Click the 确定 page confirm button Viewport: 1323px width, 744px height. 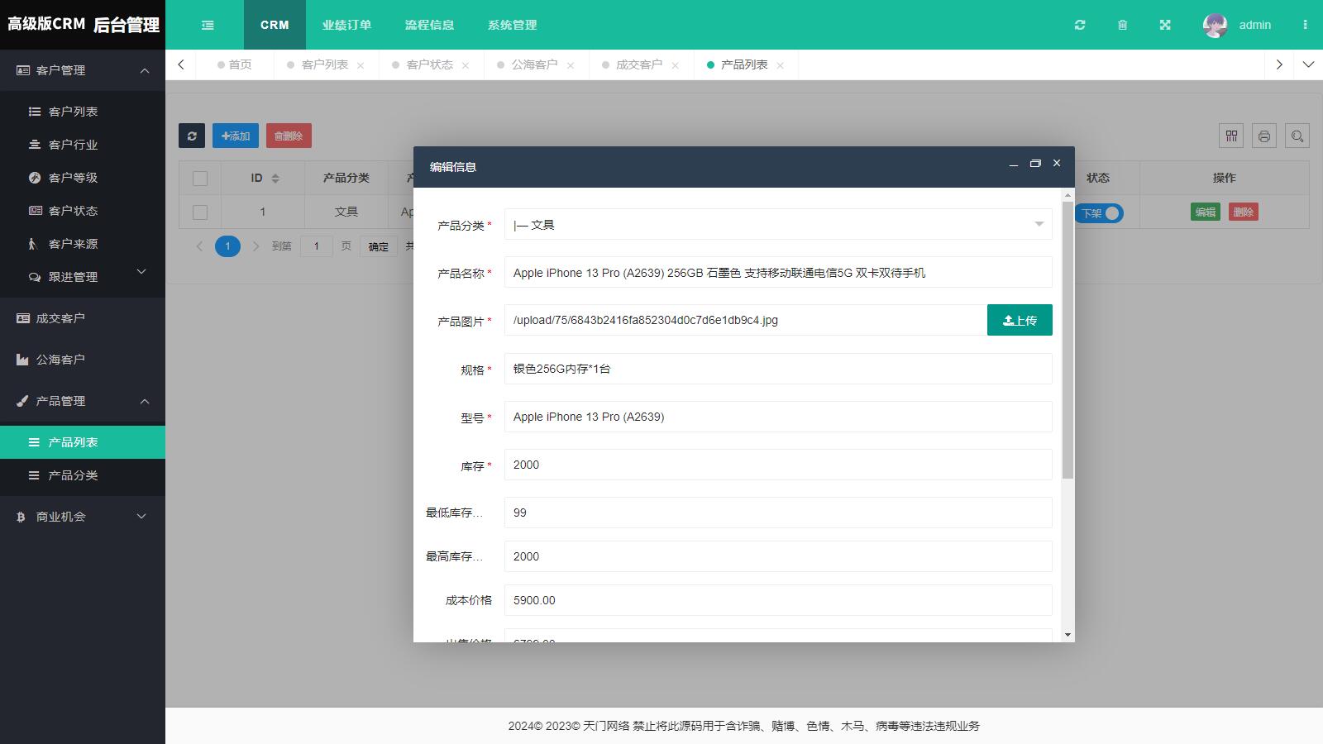(x=378, y=246)
